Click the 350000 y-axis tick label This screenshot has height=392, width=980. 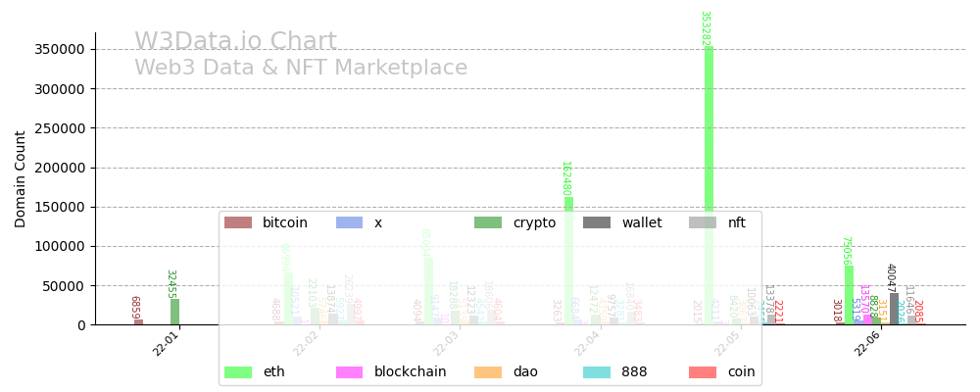click(58, 49)
